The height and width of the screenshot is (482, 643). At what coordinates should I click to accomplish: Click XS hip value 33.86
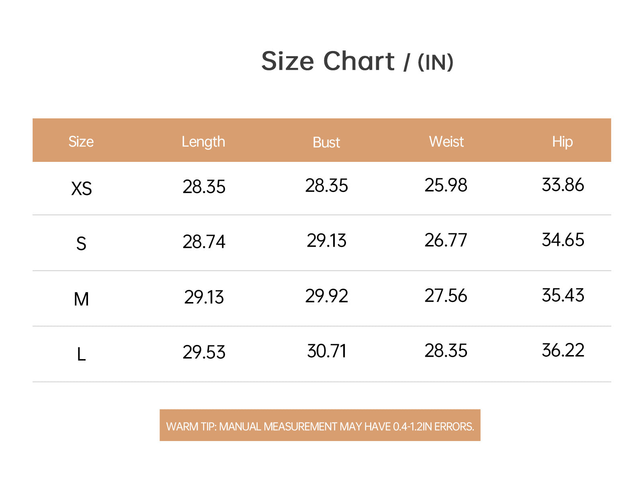[x=563, y=185]
